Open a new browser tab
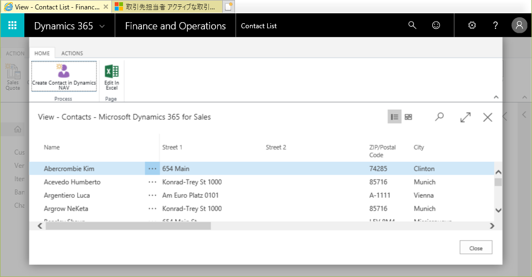The image size is (532, 277). [x=229, y=7]
